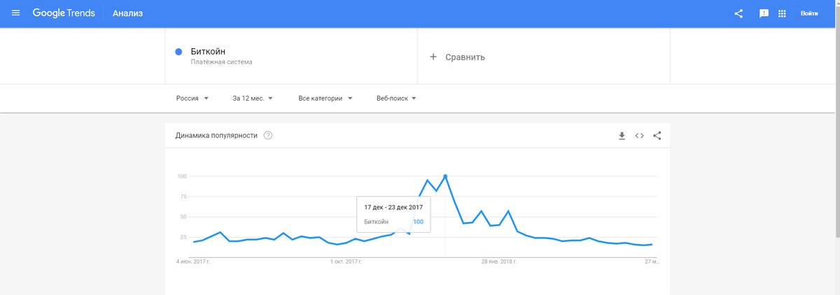This screenshot has width=840, height=295.
Task: Select the Биткойн search term
Action: tap(208, 51)
